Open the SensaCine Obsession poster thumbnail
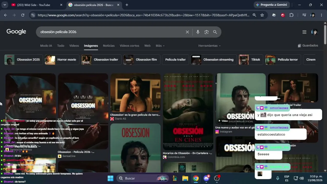 83,111
